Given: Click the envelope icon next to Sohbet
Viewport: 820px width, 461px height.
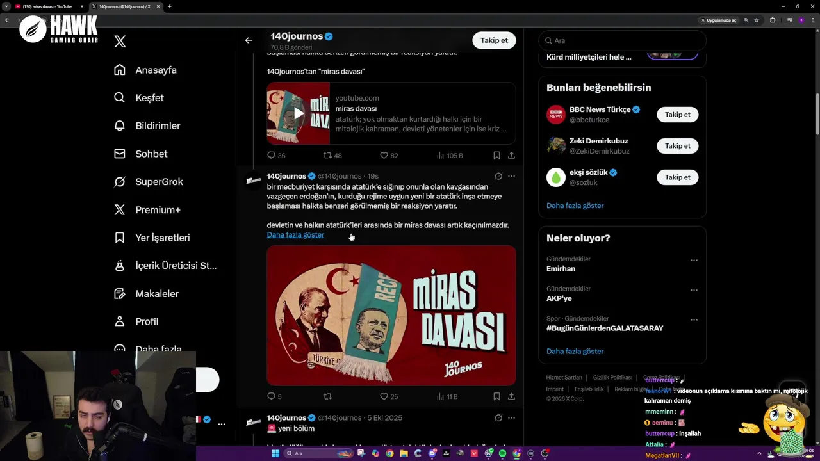Looking at the screenshot, I should (120, 154).
